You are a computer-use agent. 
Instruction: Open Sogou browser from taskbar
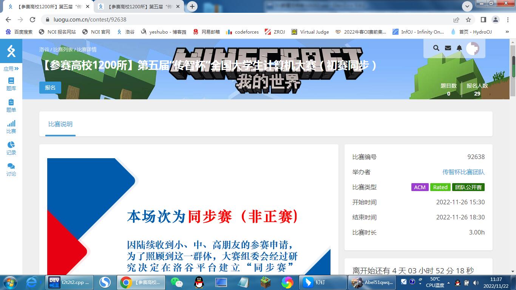click(x=105, y=282)
